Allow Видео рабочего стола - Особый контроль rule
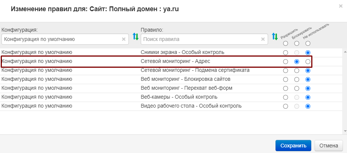Screen dimensions: 347x153 pyautogui.click(x=286, y=106)
